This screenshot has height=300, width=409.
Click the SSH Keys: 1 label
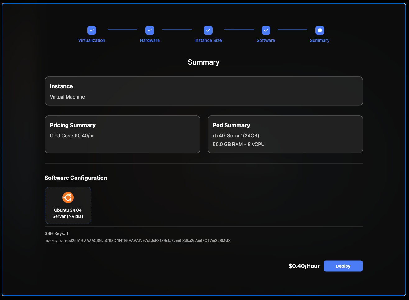[x=57, y=233]
